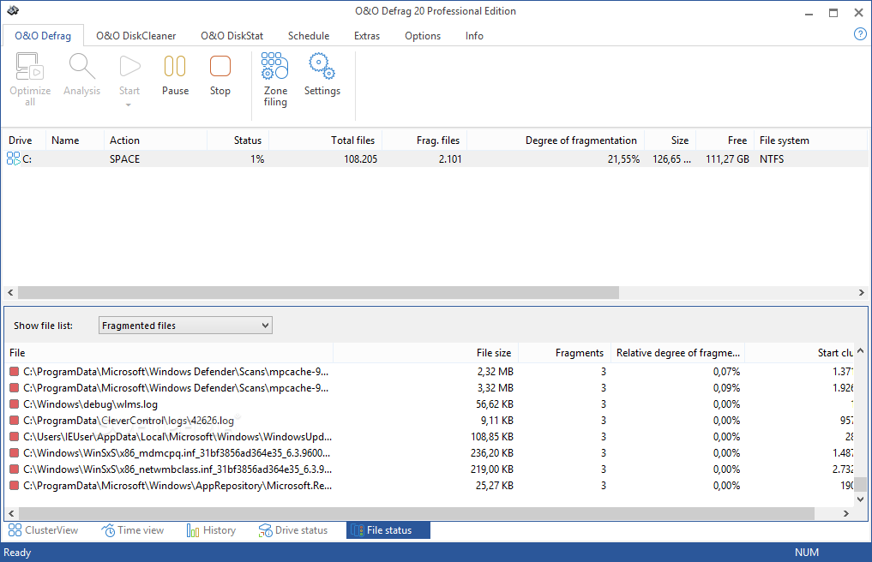
Task: Click the 111,27 GB free space cell
Action: [x=727, y=159]
